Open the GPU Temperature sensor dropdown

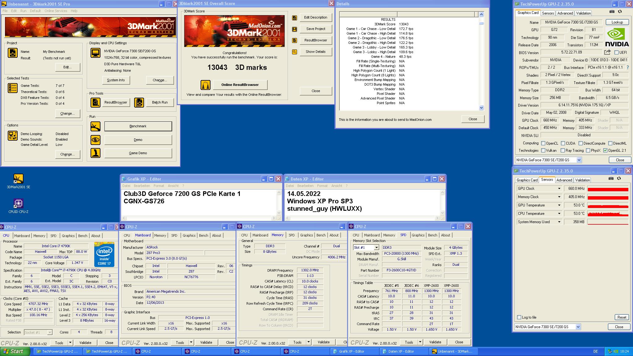(559, 205)
